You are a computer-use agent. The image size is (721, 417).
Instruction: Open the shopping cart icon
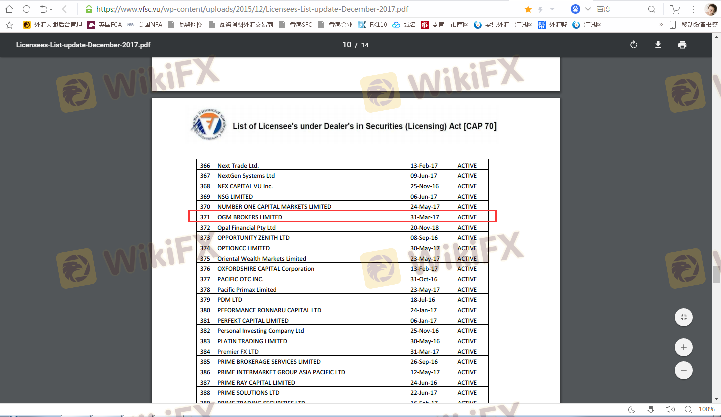click(675, 9)
